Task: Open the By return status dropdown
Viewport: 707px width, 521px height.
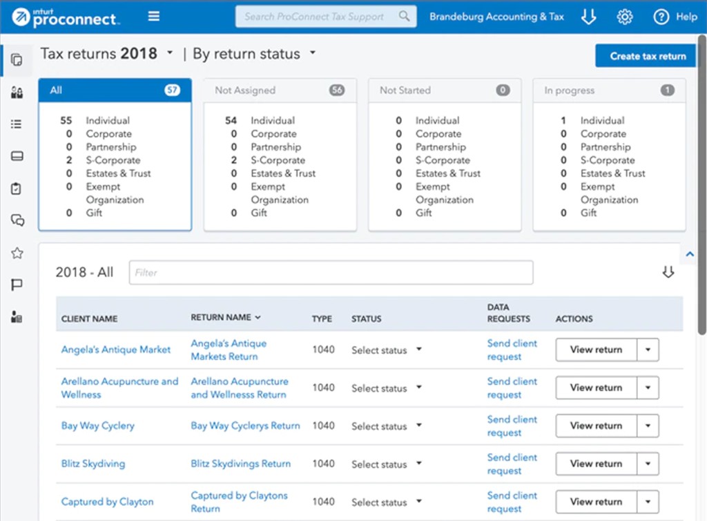Action: click(x=312, y=53)
